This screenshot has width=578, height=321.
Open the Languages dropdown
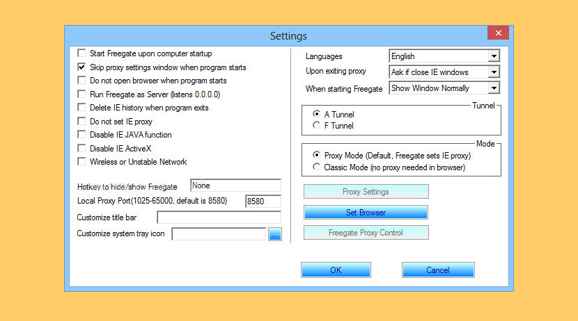click(x=444, y=56)
